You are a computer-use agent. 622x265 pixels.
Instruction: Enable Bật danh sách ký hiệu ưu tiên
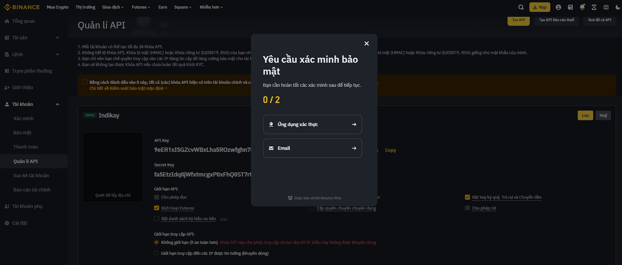157,218
